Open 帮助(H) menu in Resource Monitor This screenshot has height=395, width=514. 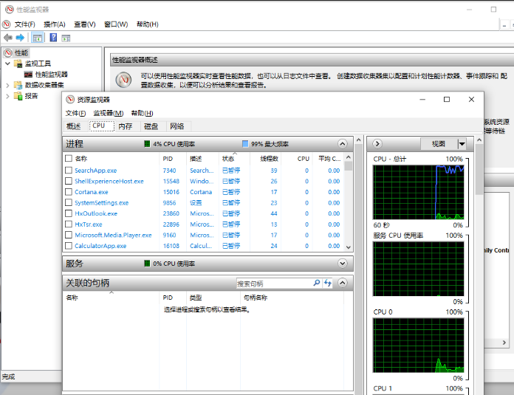142,113
